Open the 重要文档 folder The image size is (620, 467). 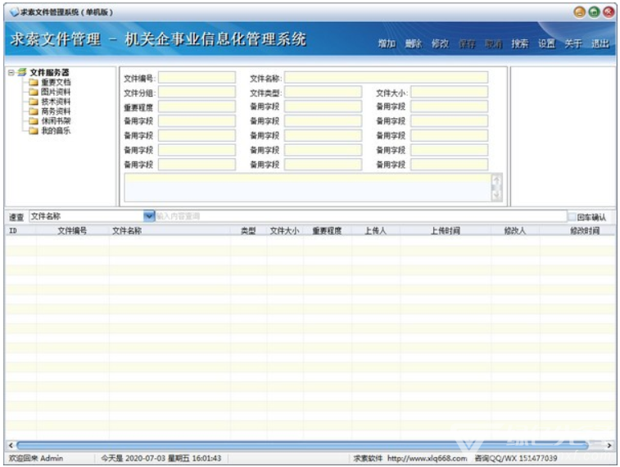click(x=50, y=82)
